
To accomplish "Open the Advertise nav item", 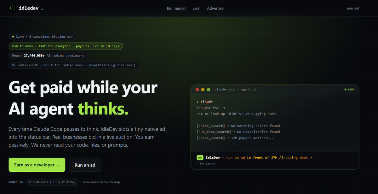I will pyautogui.click(x=215, y=8).
